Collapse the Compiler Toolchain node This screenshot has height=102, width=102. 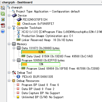[x=9, y=28]
